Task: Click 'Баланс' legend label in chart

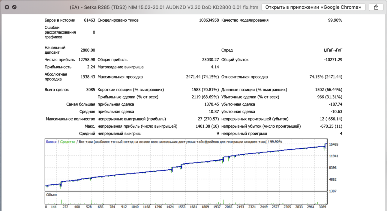Action: [x=51, y=142]
